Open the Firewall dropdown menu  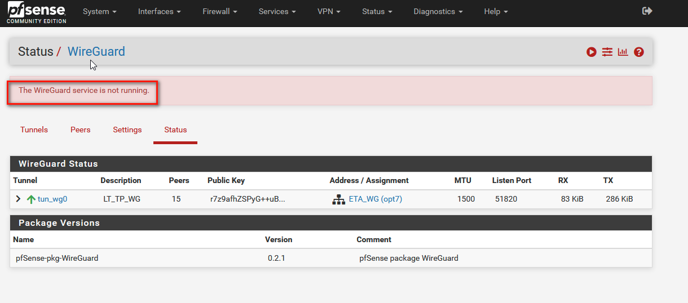tap(219, 12)
